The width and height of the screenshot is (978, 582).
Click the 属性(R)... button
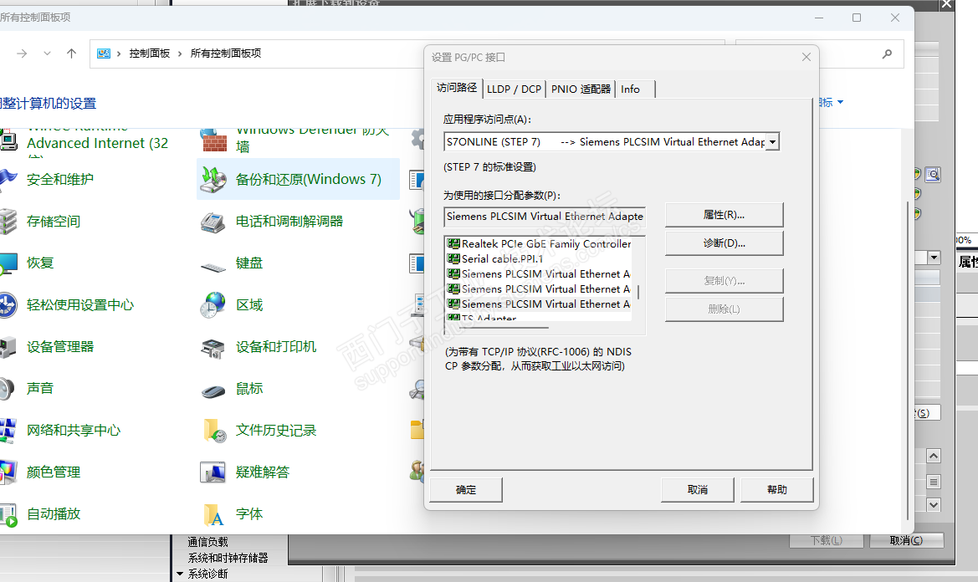[x=725, y=215]
